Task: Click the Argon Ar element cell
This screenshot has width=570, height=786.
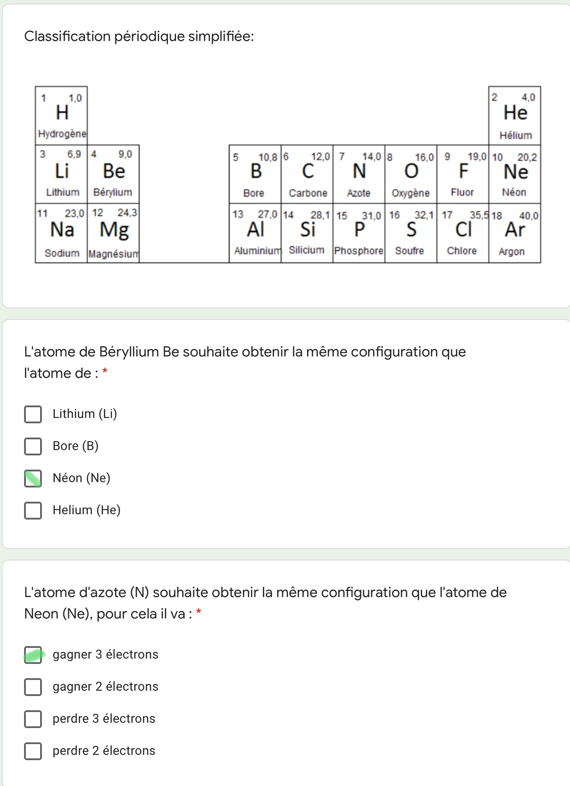Action: tap(515, 233)
